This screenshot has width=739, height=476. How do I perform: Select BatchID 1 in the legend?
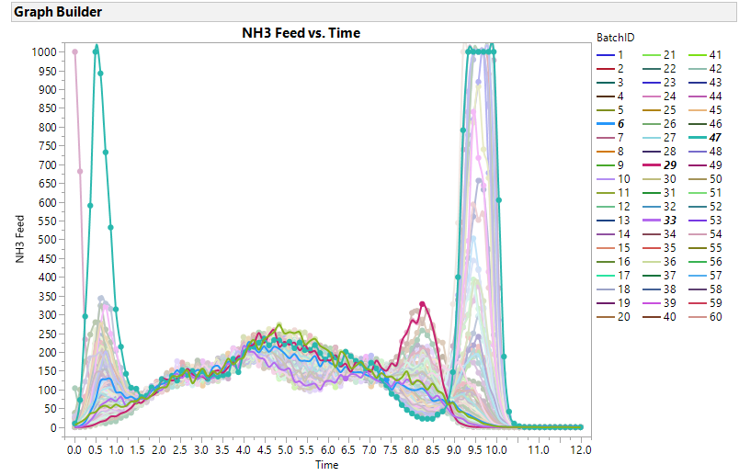[610, 55]
